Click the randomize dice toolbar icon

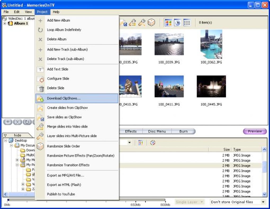point(151,22)
